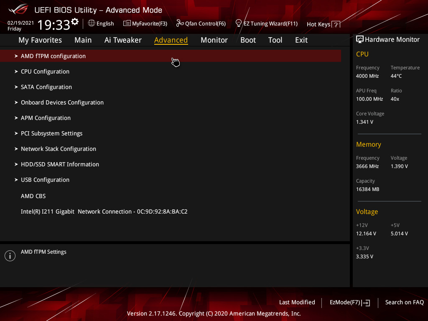Open Intel(R) I211 Gigabit Network Connection entry
This screenshot has width=428, height=321.
[x=104, y=211]
